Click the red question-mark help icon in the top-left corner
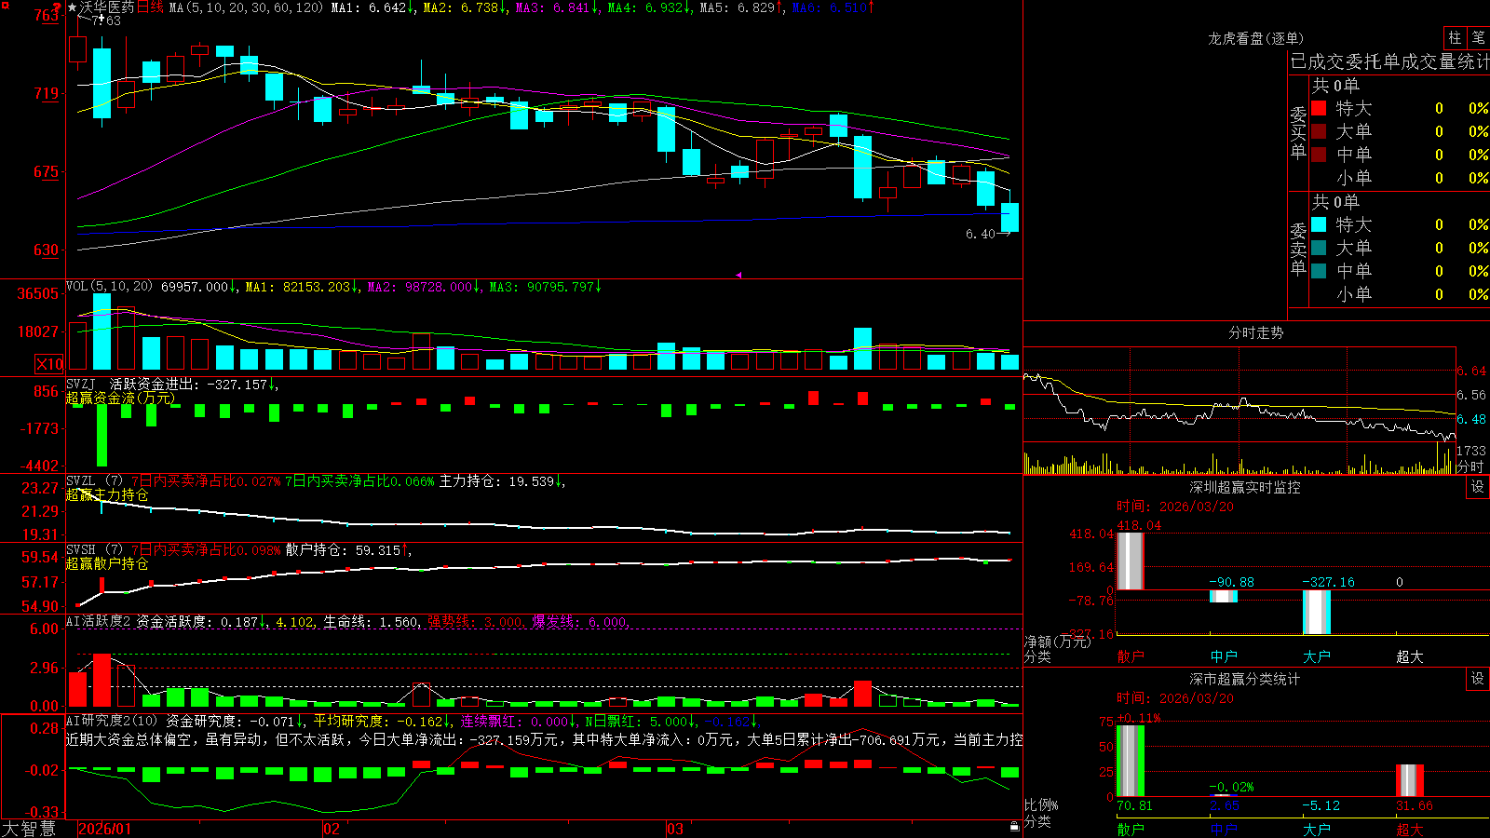The width and height of the screenshot is (1490, 838). click(x=57, y=7)
